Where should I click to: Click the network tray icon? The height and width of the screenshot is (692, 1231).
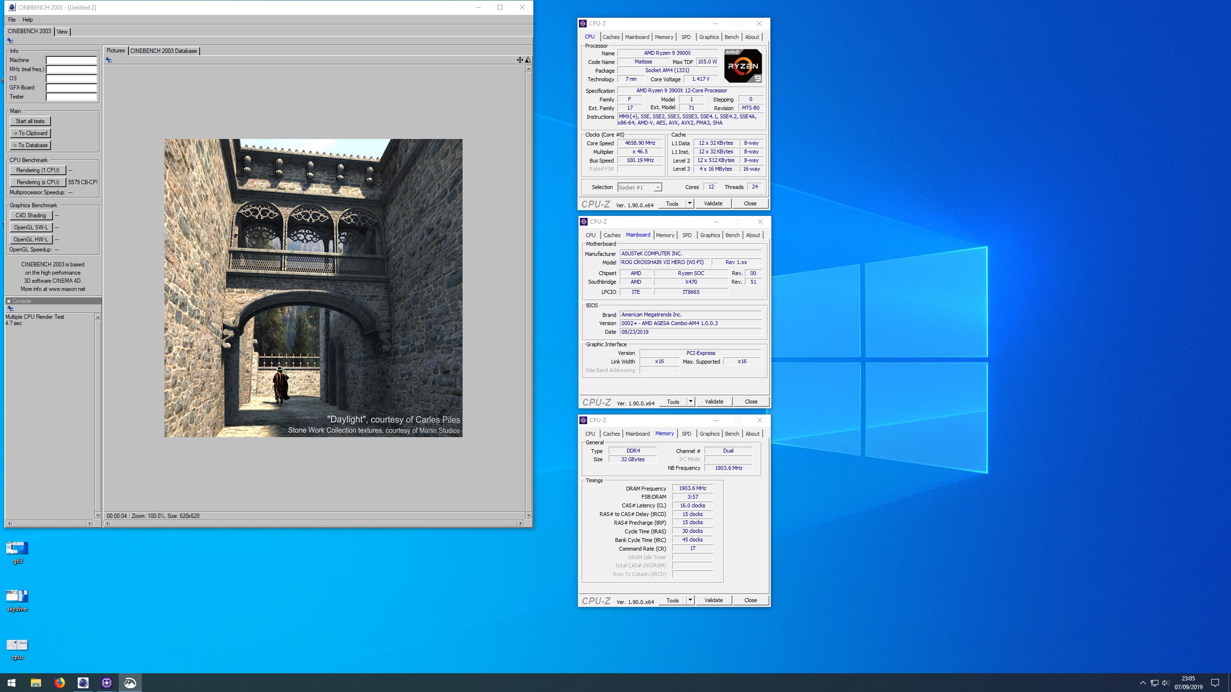click(x=1154, y=683)
